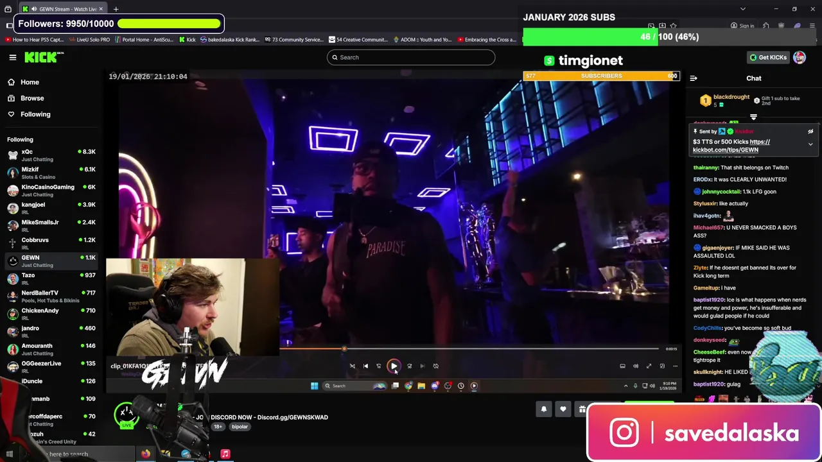Click the Get KICKs button
The width and height of the screenshot is (822, 462).
pos(768,57)
